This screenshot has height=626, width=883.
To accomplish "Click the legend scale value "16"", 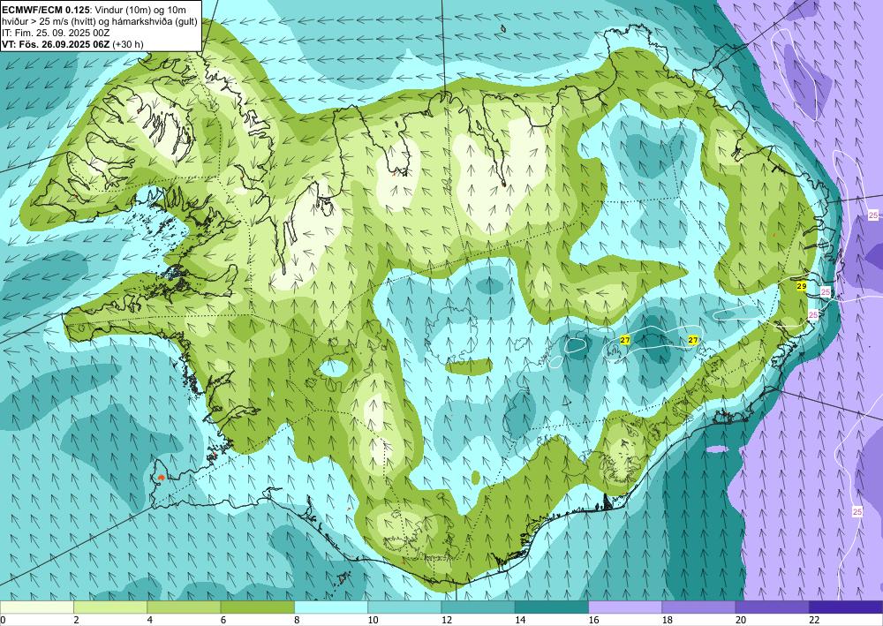I will [x=593, y=620].
